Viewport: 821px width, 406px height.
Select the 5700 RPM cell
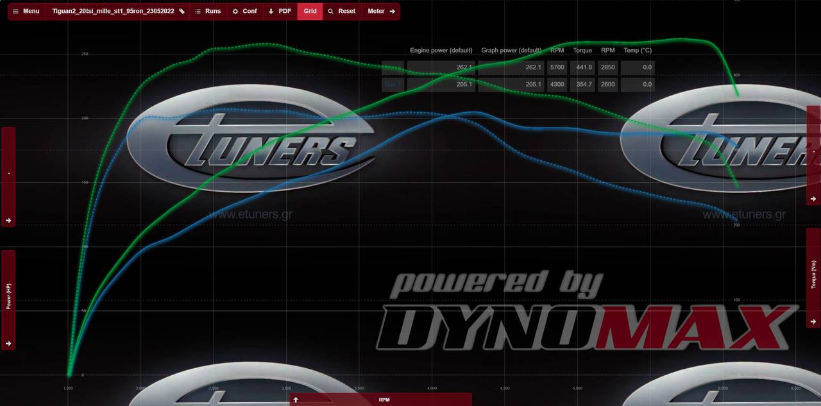[557, 67]
